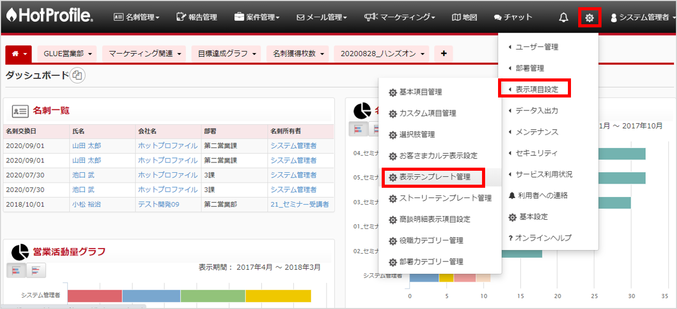Viewport: 677px width, 309px height.
Task: Select 表示テンプレート管理 in the submenu
Action: pos(434,177)
